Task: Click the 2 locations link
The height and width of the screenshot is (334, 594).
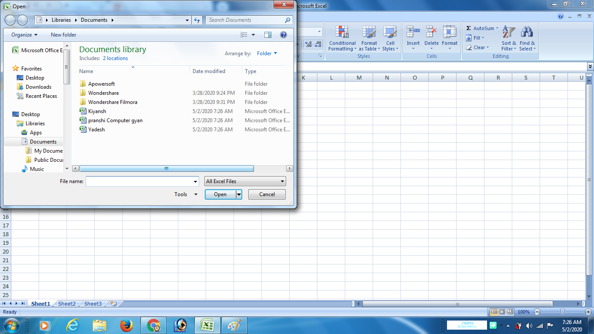Action: coord(115,58)
